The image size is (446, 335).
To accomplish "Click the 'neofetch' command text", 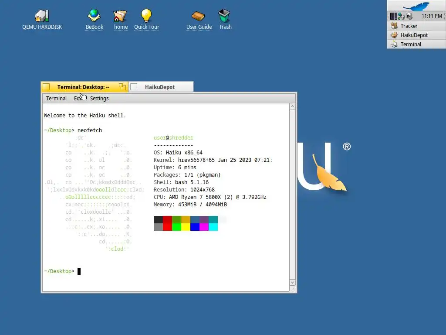I will (90, 130).
